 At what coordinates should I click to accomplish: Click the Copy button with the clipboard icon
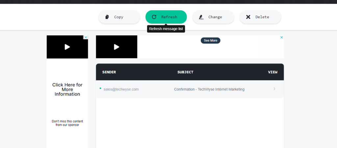point(119,17)
